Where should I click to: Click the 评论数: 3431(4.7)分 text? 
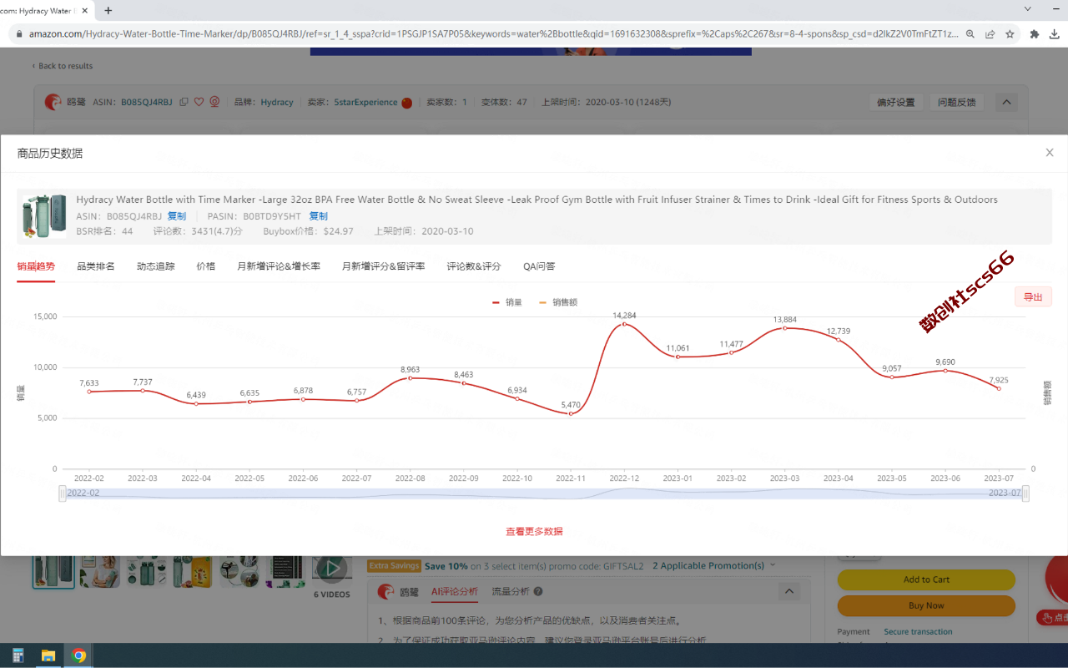198,231
